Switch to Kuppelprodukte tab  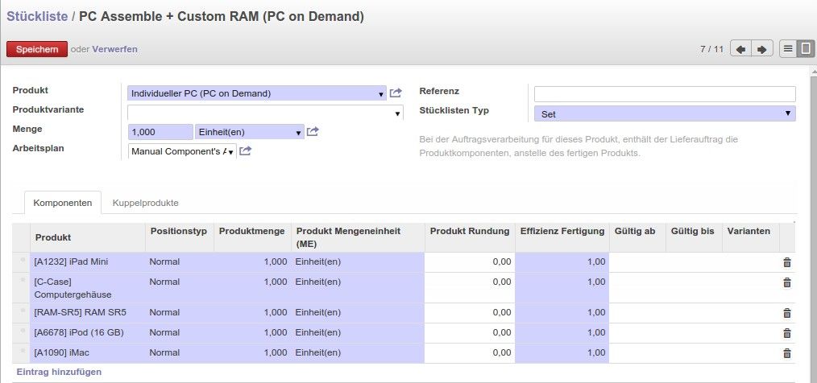tap(145, 203)
